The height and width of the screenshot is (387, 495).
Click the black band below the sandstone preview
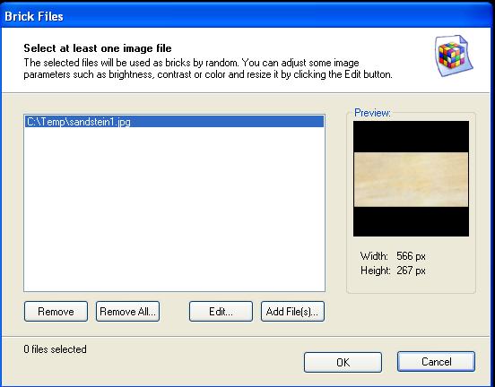411,221
